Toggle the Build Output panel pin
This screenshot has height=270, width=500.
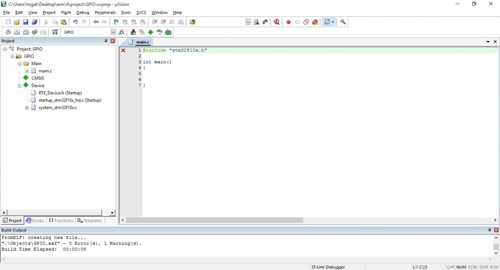[489, 230]
